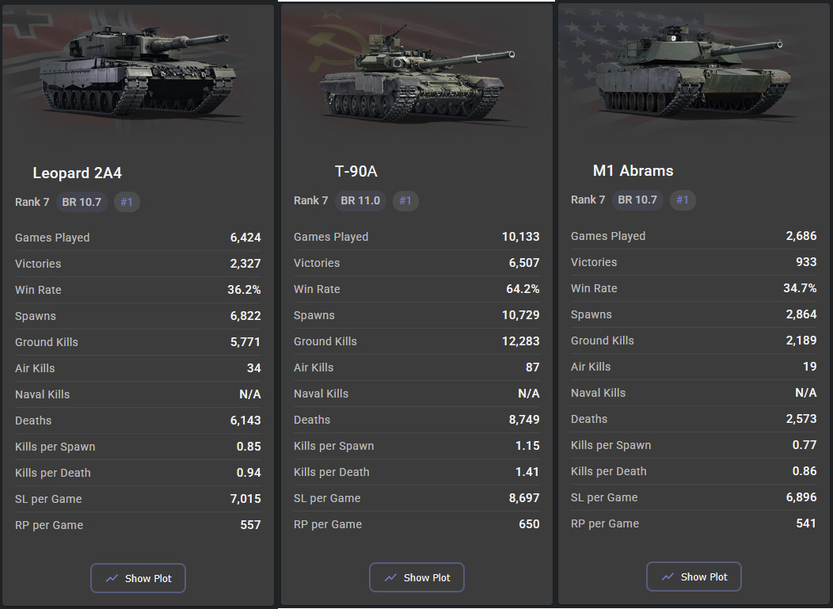
Task: Click the T-90A Ground Kills value 12,283
Action: 520,341
